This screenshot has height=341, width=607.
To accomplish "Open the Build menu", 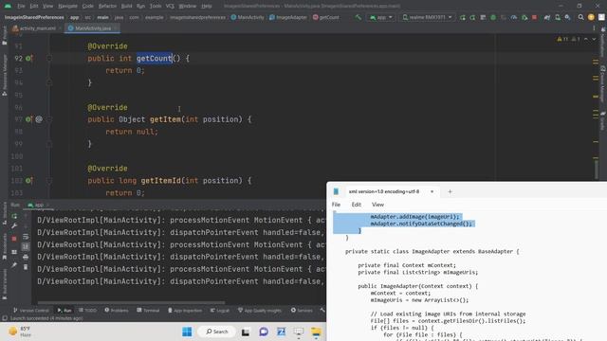I will click(x=126, y=6).
